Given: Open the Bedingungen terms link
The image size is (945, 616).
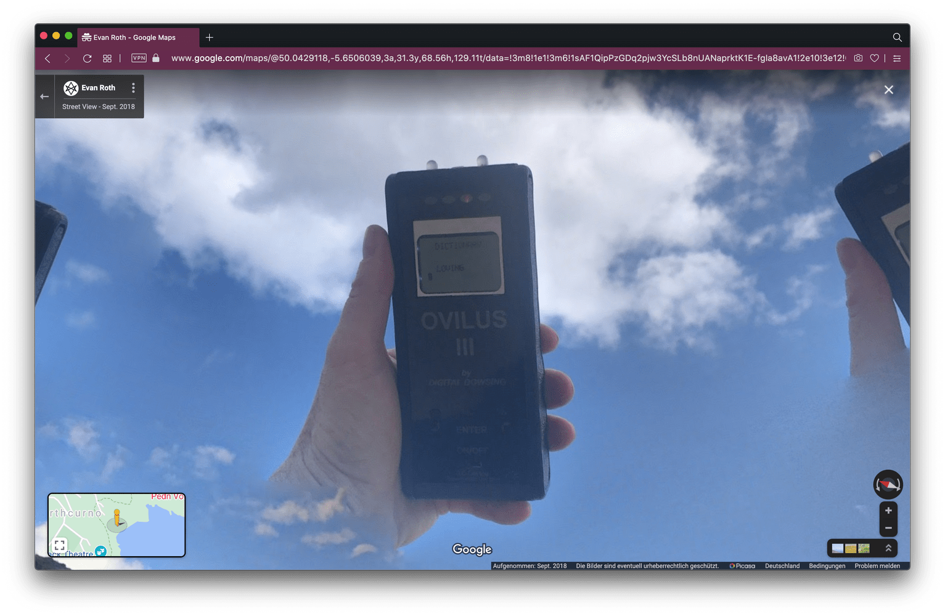Looking at the screenshot, I should (827, 565).
